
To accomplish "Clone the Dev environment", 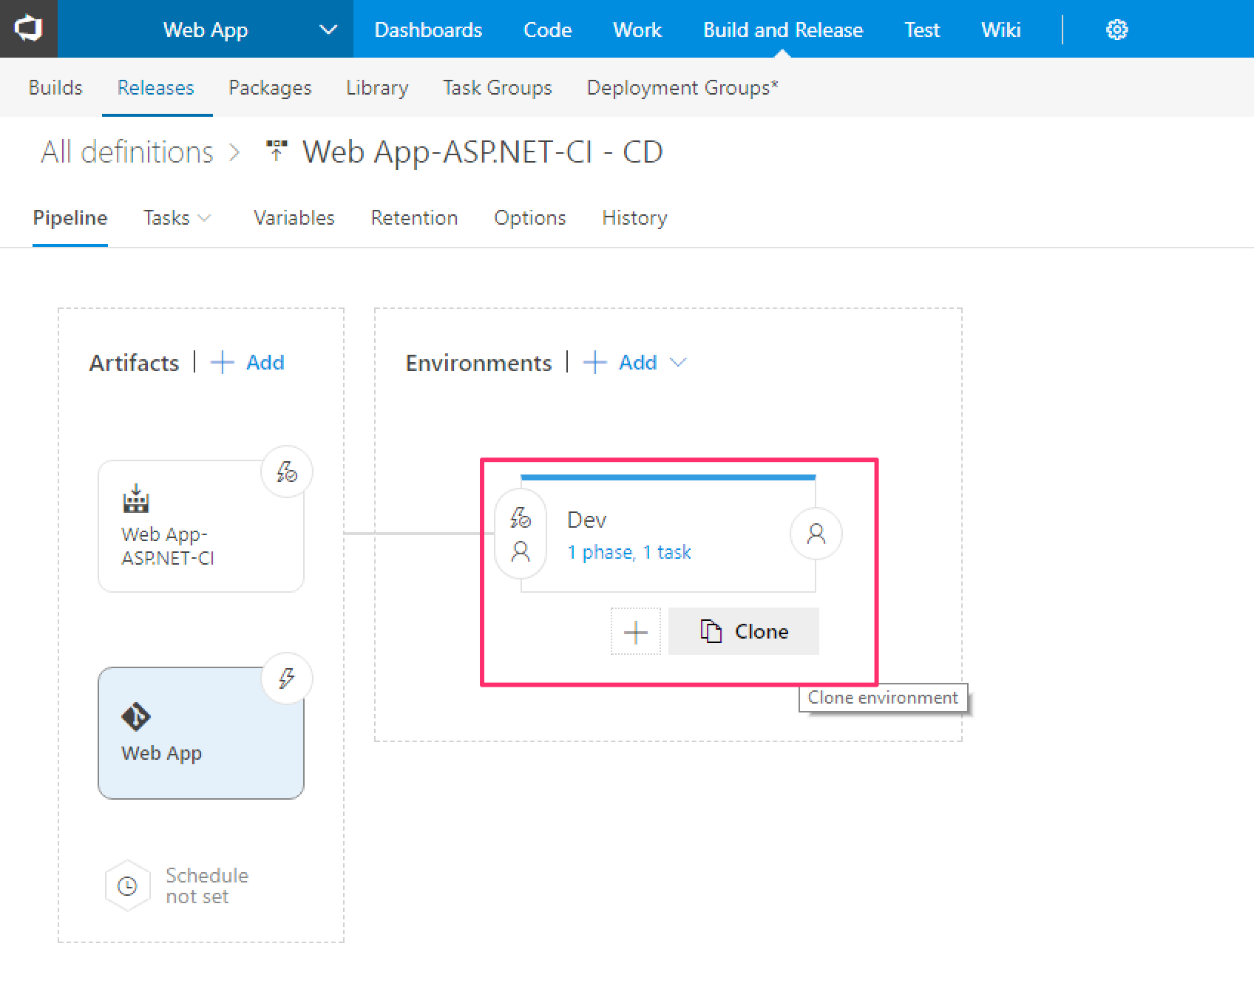I will 744,631.
